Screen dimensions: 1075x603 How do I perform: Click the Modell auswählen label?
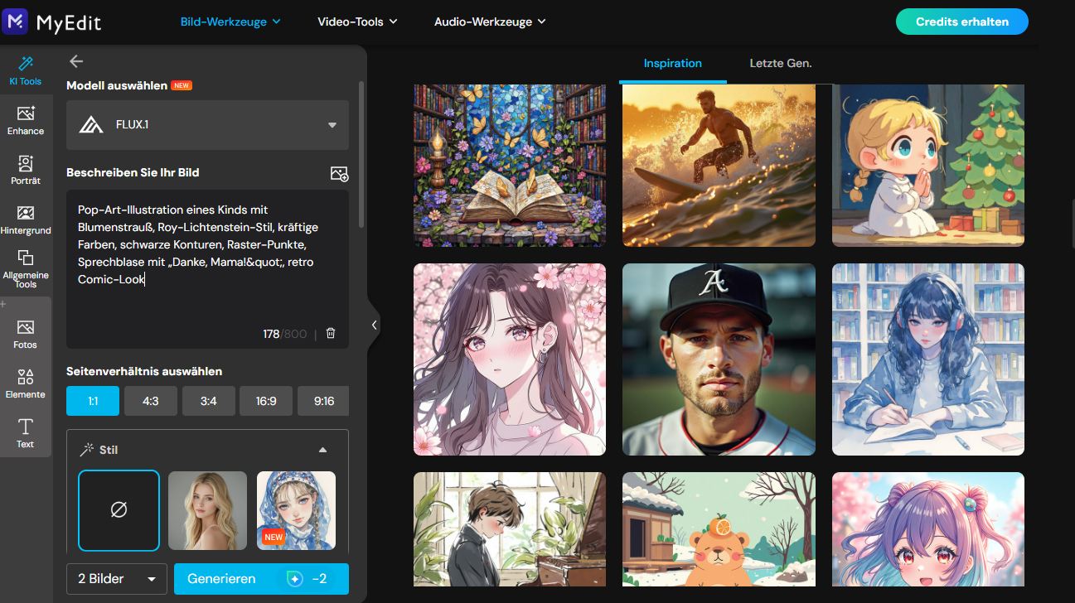tap(117, 85)
